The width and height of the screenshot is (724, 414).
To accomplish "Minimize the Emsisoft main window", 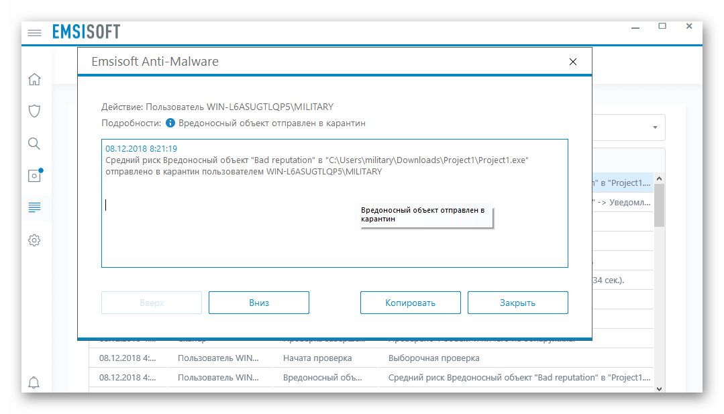I will [x=635, y=28].
